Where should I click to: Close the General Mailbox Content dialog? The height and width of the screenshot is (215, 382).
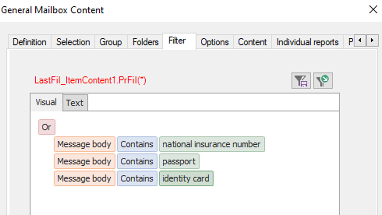coord(372,9)
